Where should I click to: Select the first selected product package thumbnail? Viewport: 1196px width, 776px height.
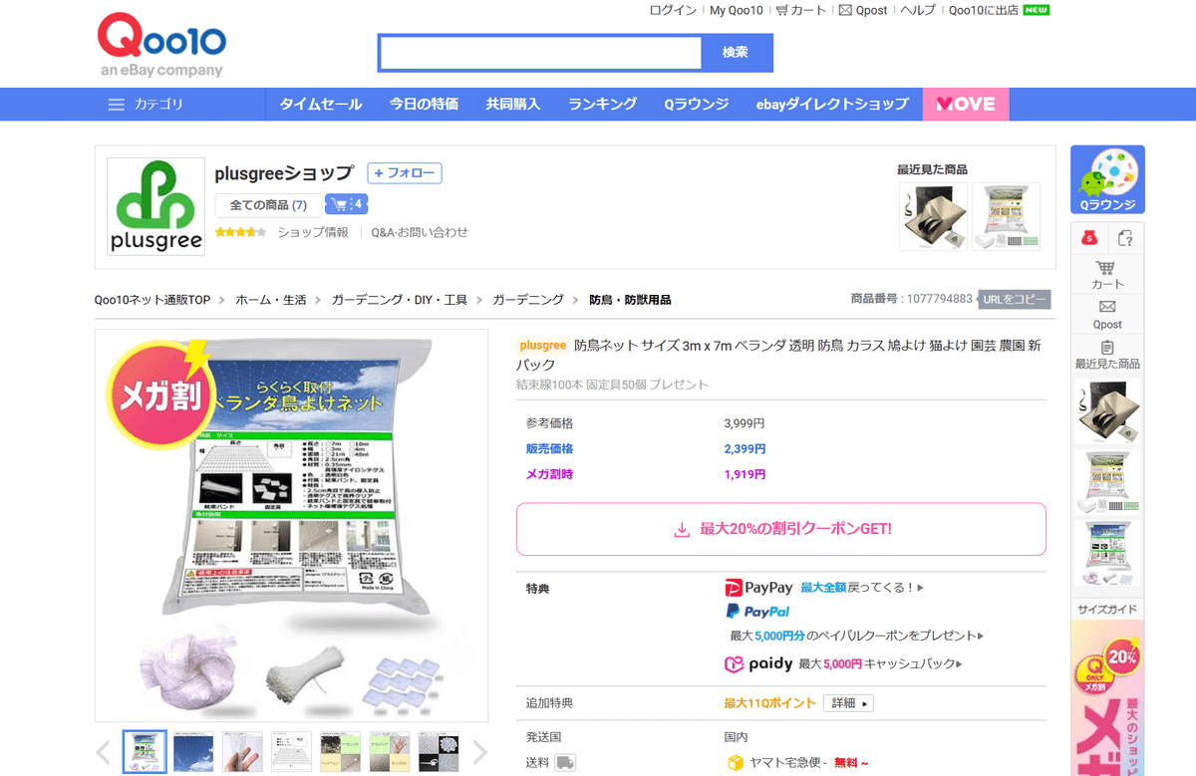pos(145,752)
